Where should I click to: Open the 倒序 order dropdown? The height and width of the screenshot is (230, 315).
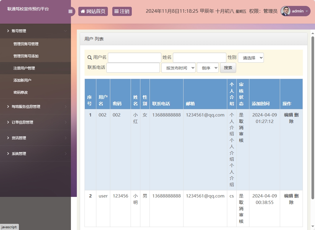[207, 67]
